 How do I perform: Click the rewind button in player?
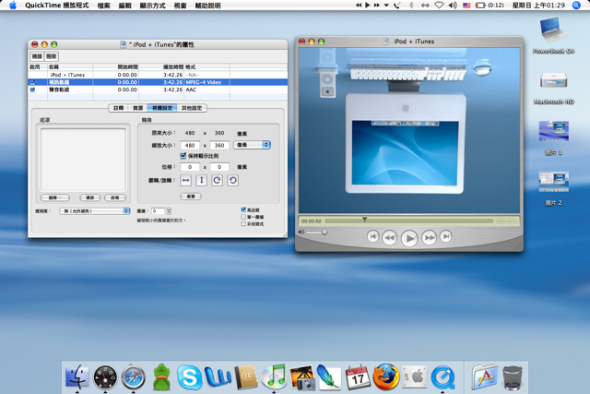[389, 237]
